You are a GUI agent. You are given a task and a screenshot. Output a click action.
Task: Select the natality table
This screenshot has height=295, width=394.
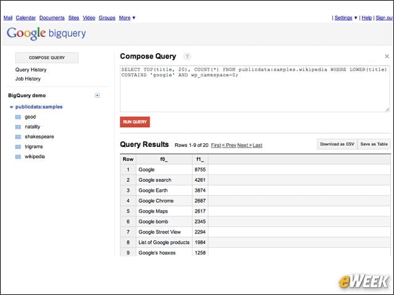33,127
